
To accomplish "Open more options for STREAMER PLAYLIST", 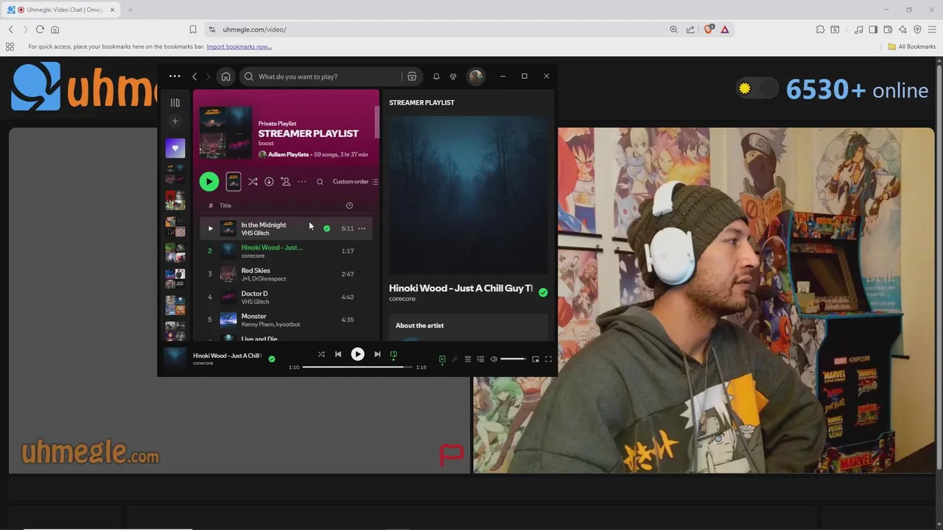I will [302, 181].
